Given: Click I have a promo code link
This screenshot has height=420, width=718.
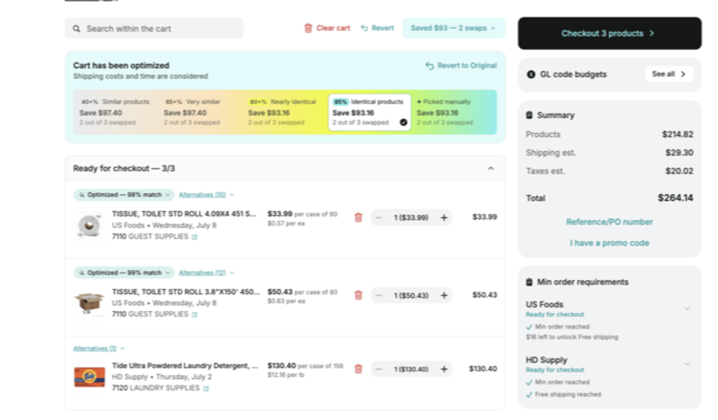Looking at the screenshot, I should pyautogui.click(x=609, y=243).
